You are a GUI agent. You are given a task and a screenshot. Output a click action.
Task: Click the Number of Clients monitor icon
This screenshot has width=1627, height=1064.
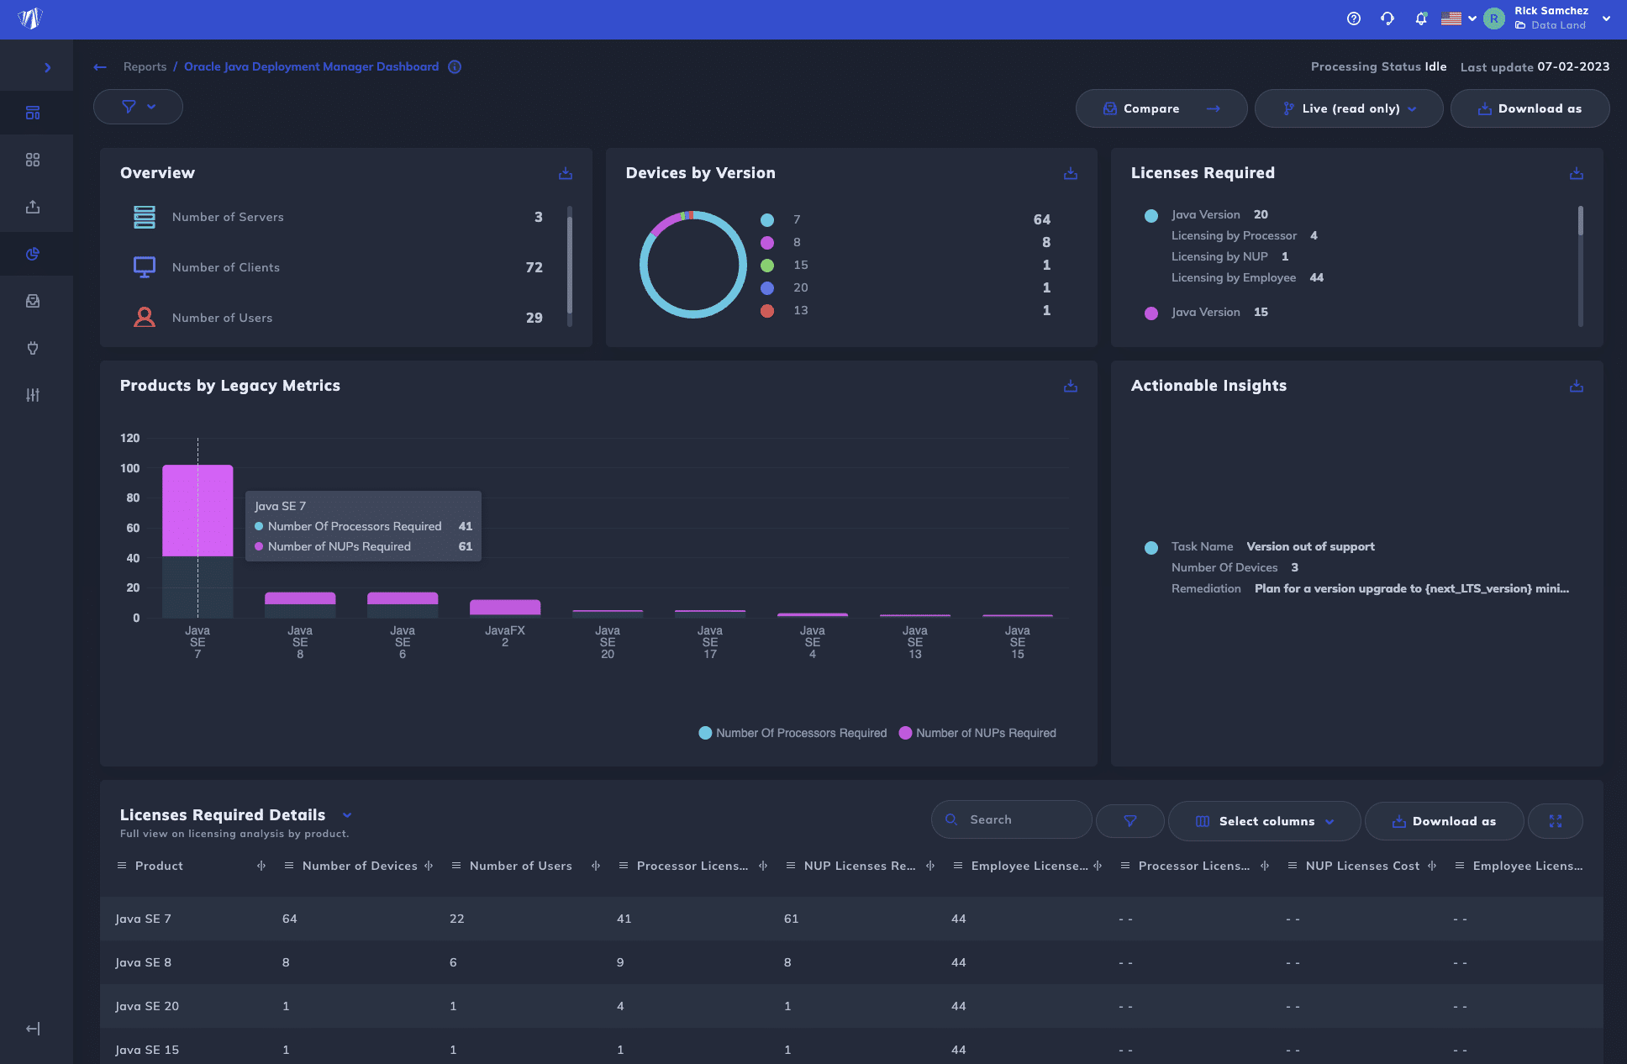145,267
